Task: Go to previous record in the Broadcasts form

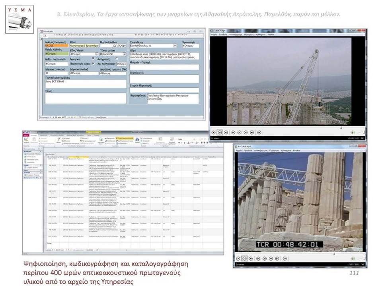Action: [54, 117]
